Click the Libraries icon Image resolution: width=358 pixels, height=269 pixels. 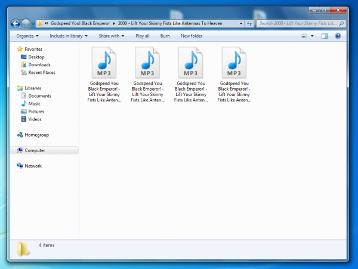[x=20, y=88]
